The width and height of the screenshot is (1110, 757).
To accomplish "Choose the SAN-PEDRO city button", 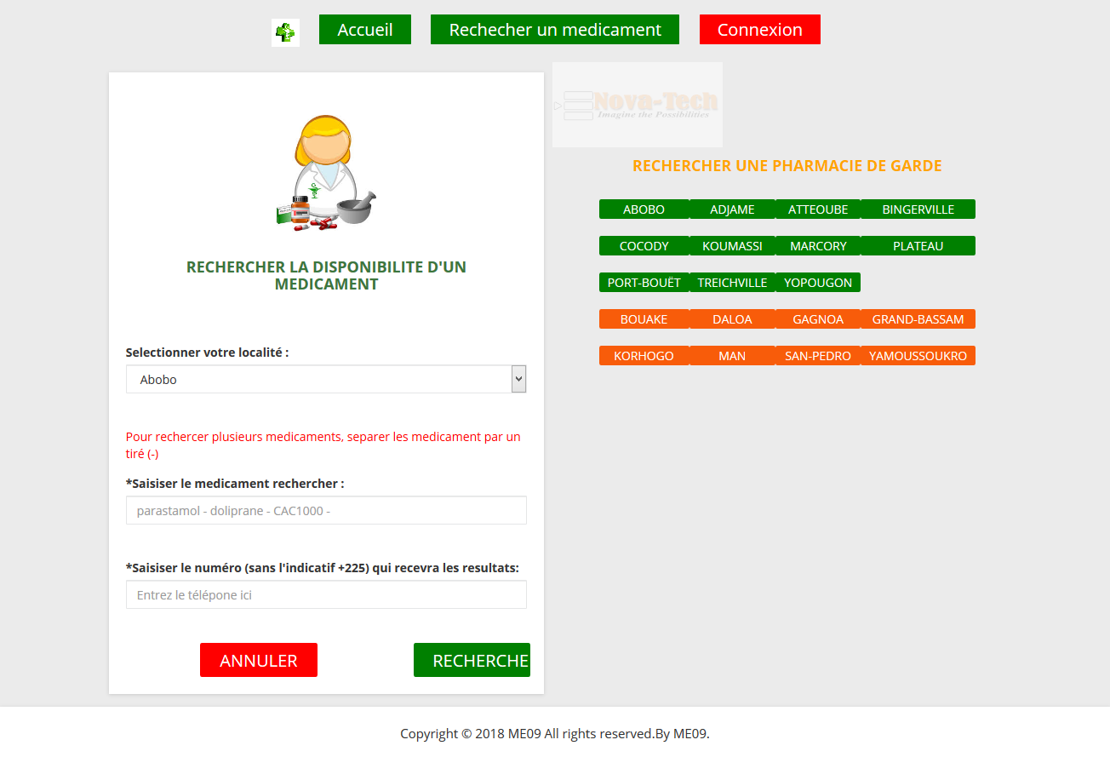I will 817,356.
